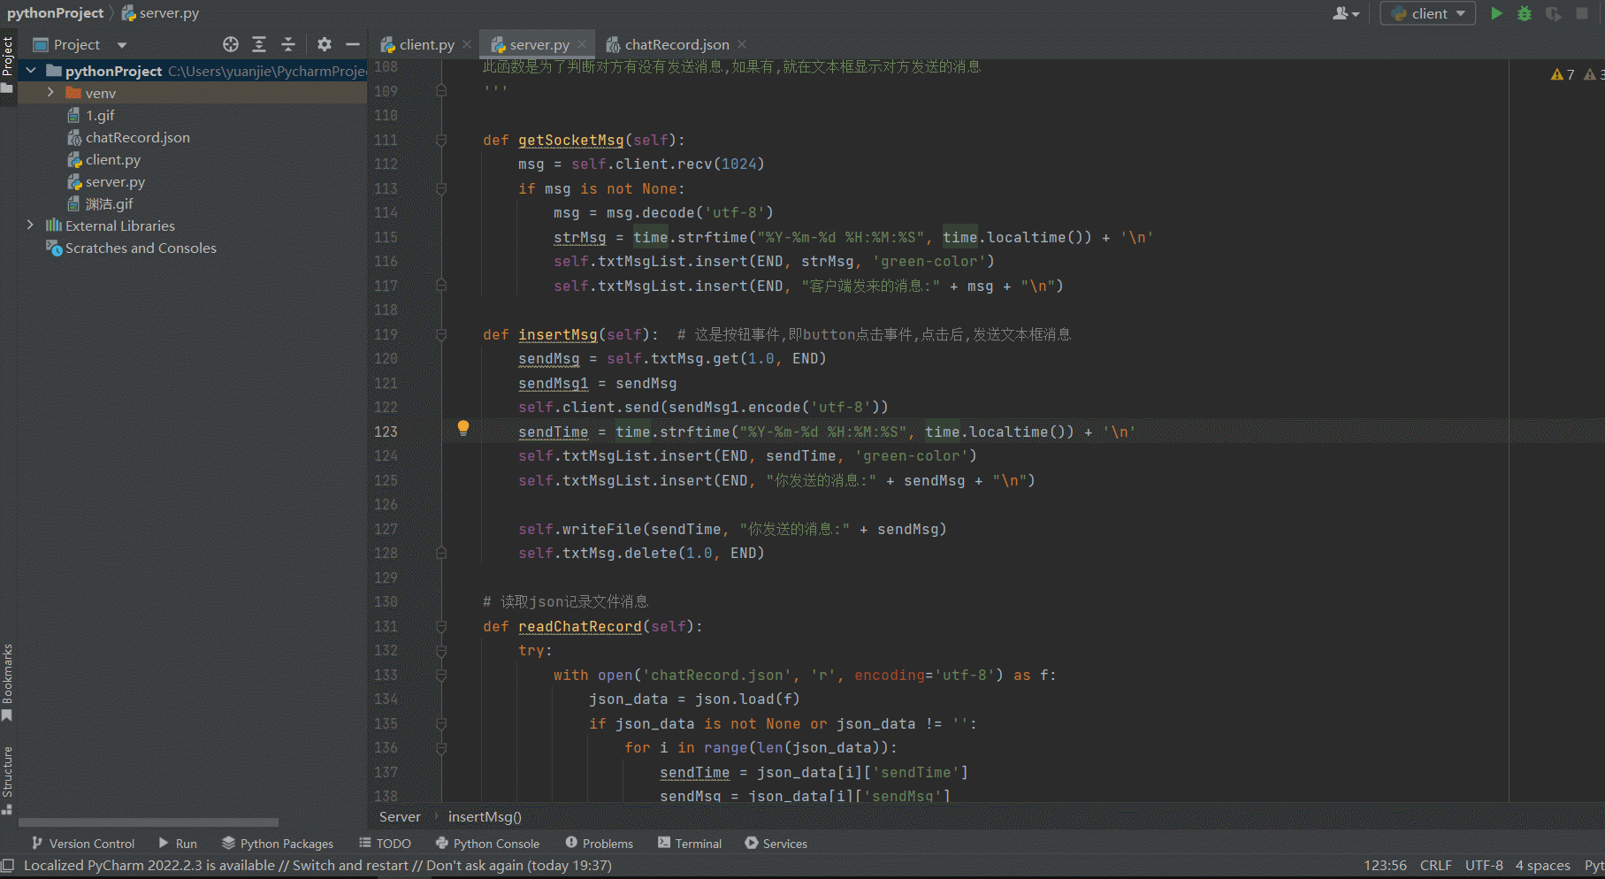1605x879 pixels.
Task: Launch the Python Console tool window
Action: point(487,844)
